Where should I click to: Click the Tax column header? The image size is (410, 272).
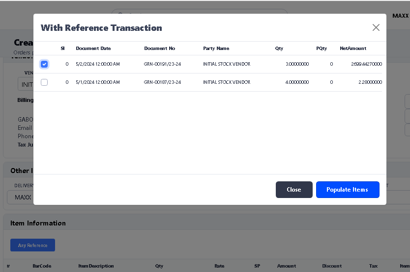click(x=373, y=266)
